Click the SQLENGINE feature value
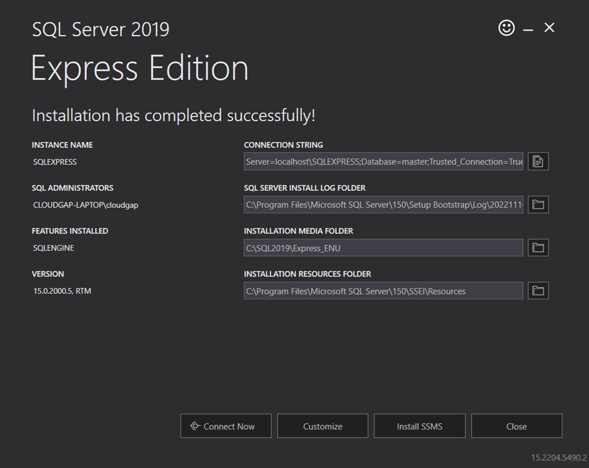This screenshot has height=468, width=589. [x=54, y=248]
